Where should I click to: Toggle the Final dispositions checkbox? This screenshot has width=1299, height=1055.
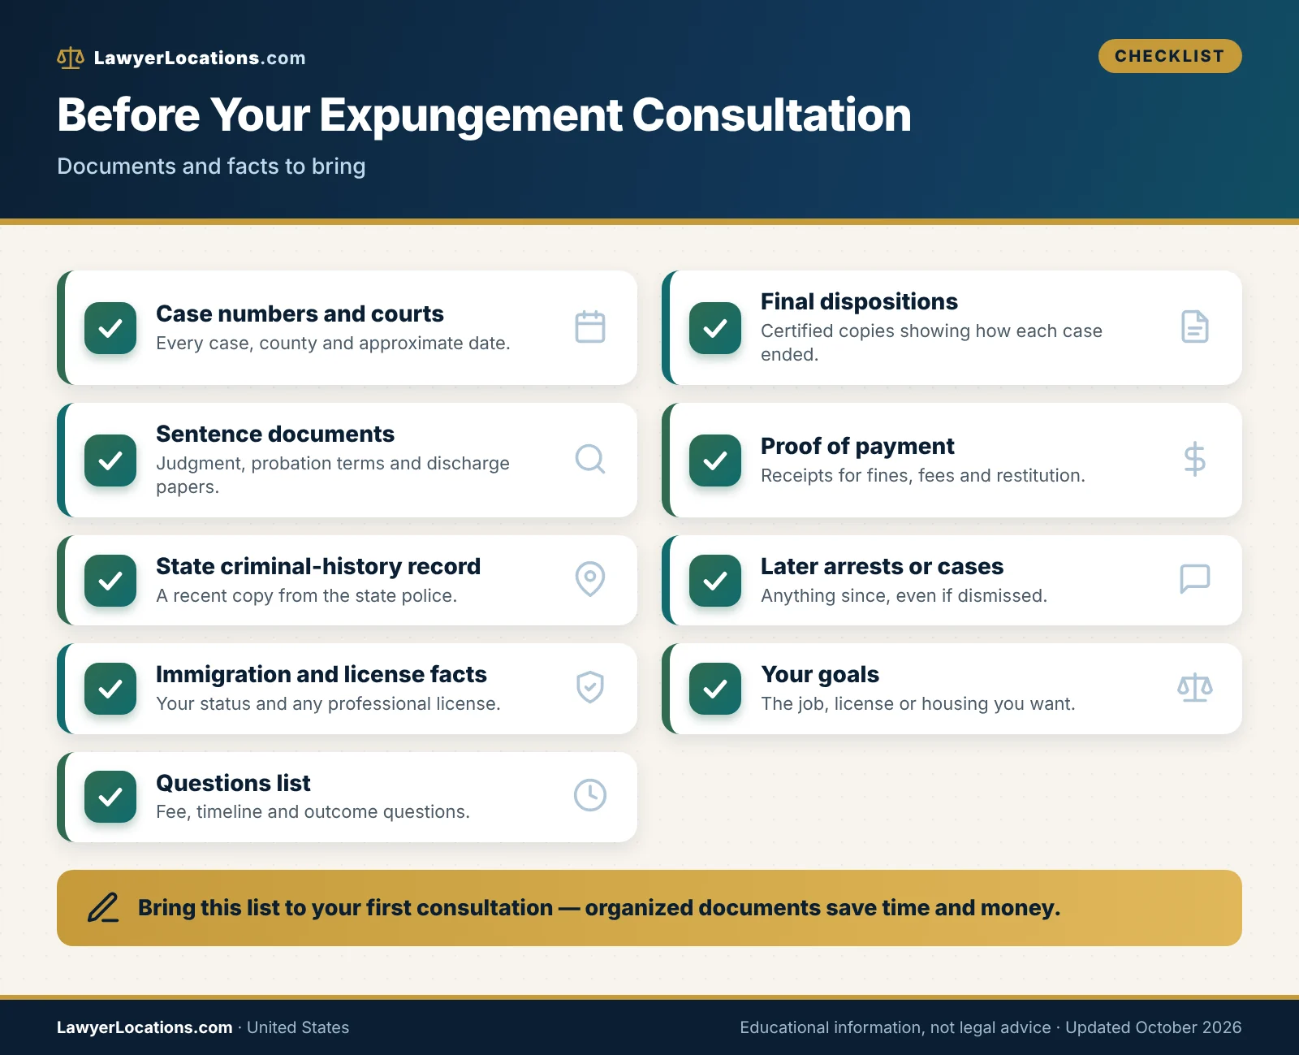pos(715,328)
